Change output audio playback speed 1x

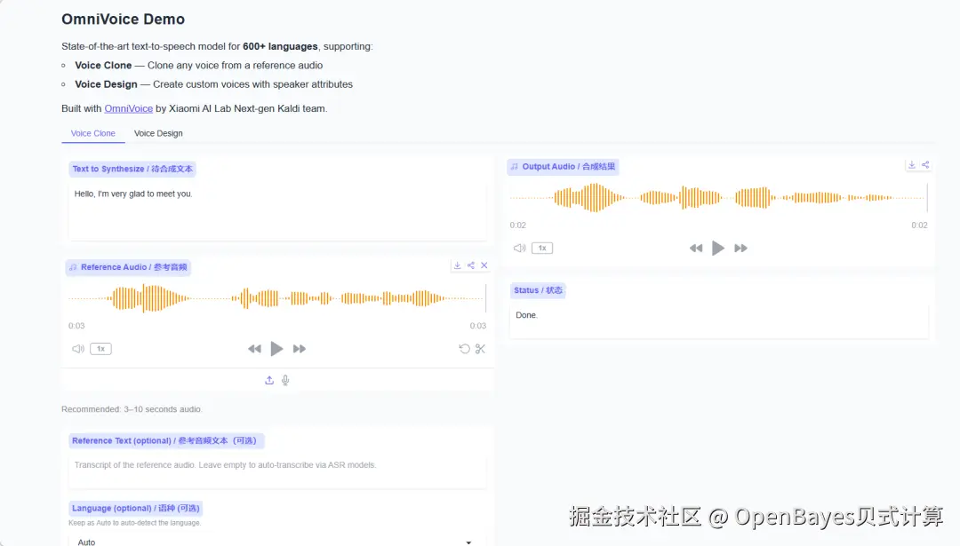click(542, 248)
